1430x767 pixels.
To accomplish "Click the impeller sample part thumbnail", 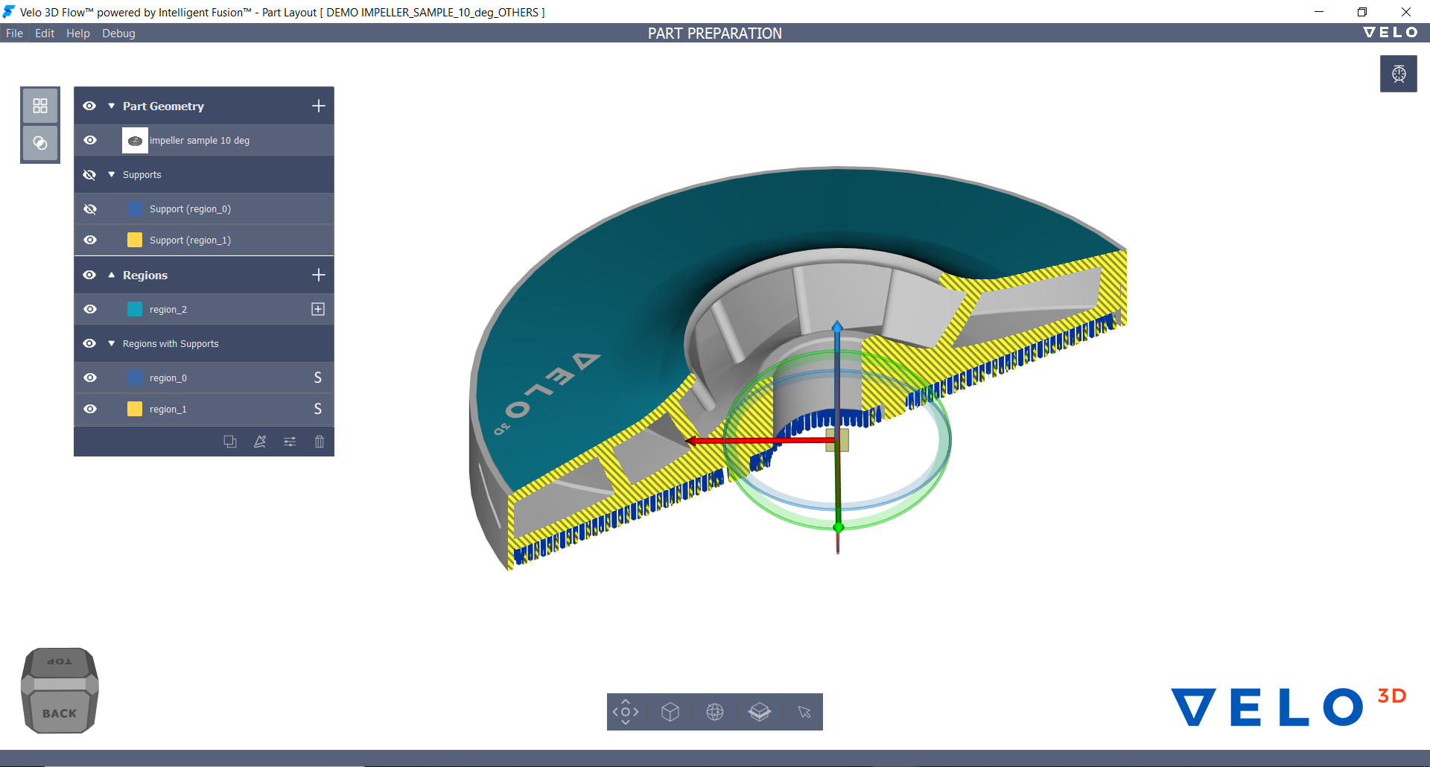I will tap(135, 140).
